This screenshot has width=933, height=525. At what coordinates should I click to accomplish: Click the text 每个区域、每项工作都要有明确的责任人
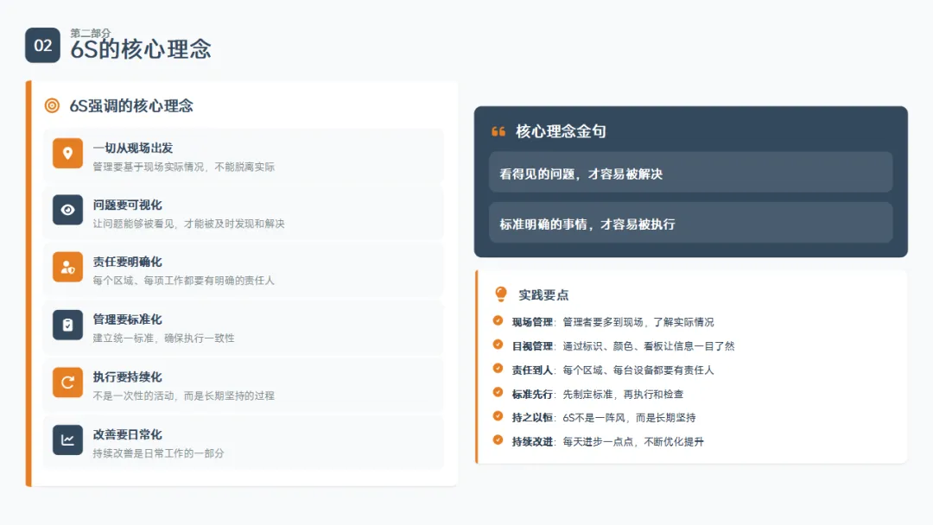[x=183, y=281]
